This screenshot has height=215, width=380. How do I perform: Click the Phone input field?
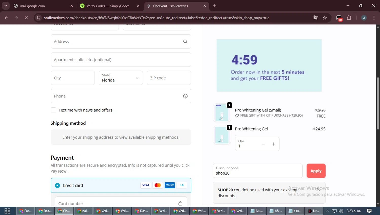[x=121, y=96]
